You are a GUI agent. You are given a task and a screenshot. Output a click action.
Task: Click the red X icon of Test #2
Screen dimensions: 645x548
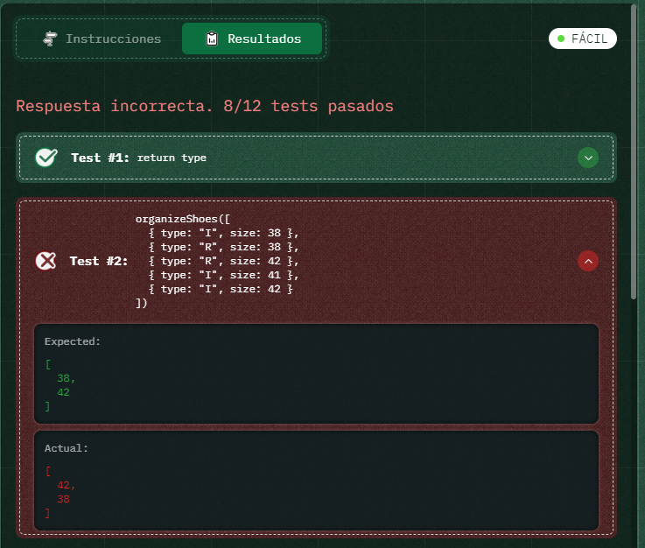pyautogui.click(x=46, y=261)
